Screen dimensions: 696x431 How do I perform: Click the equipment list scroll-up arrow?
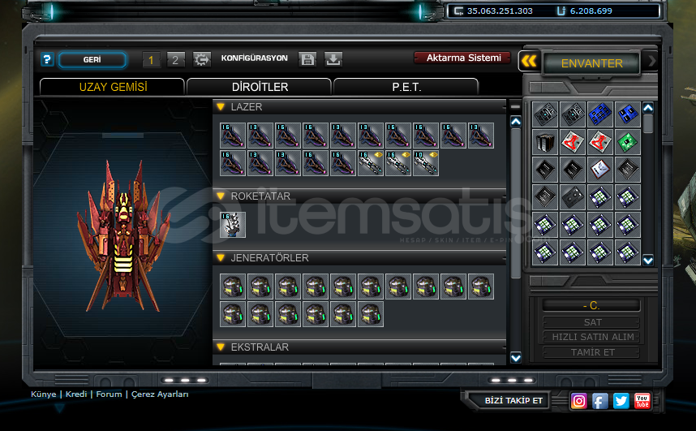tap(515, 121)
